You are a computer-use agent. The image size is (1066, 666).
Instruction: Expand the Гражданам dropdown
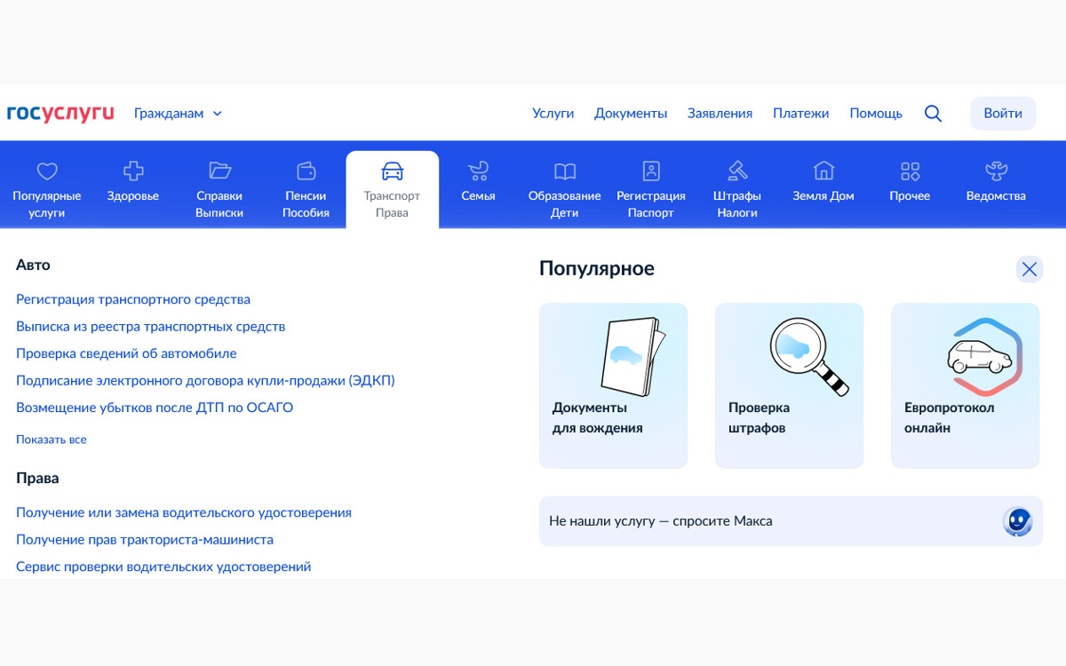(178, 113)
